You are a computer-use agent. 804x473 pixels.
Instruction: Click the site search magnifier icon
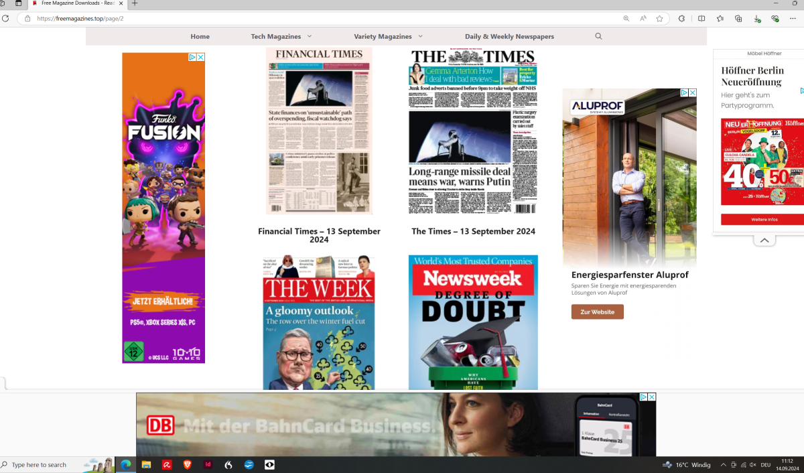click(598, 36)
